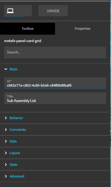The width and height of the screenshot is (111, 187).
Task: Focus the Search input field
Action: [55, 52]
